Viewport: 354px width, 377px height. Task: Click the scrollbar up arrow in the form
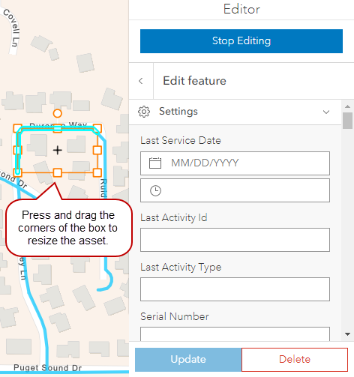point(347,106)
